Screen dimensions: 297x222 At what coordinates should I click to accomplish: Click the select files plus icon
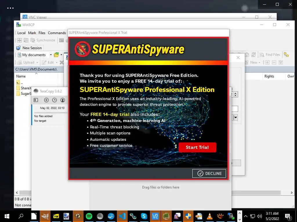click(267, 62)
